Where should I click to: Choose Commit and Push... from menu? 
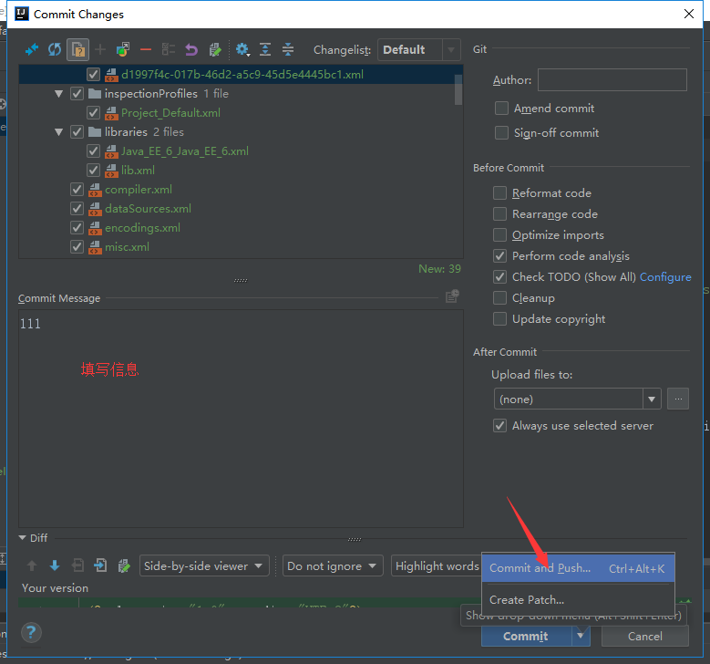tap(578, 568)
